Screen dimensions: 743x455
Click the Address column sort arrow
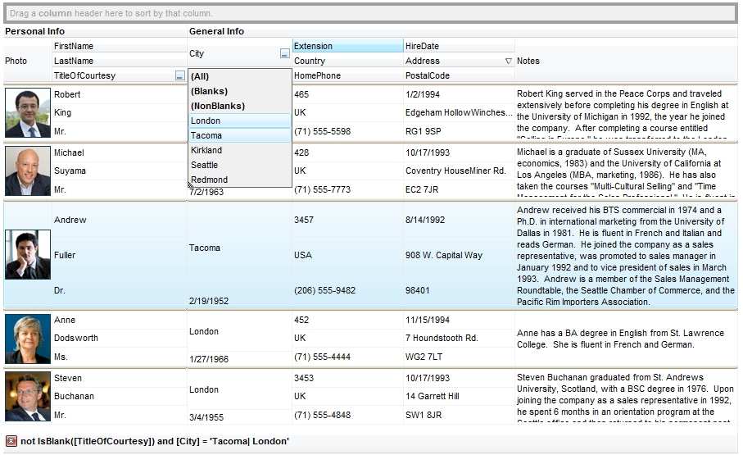pyautogui.click(x=508, y=61)
